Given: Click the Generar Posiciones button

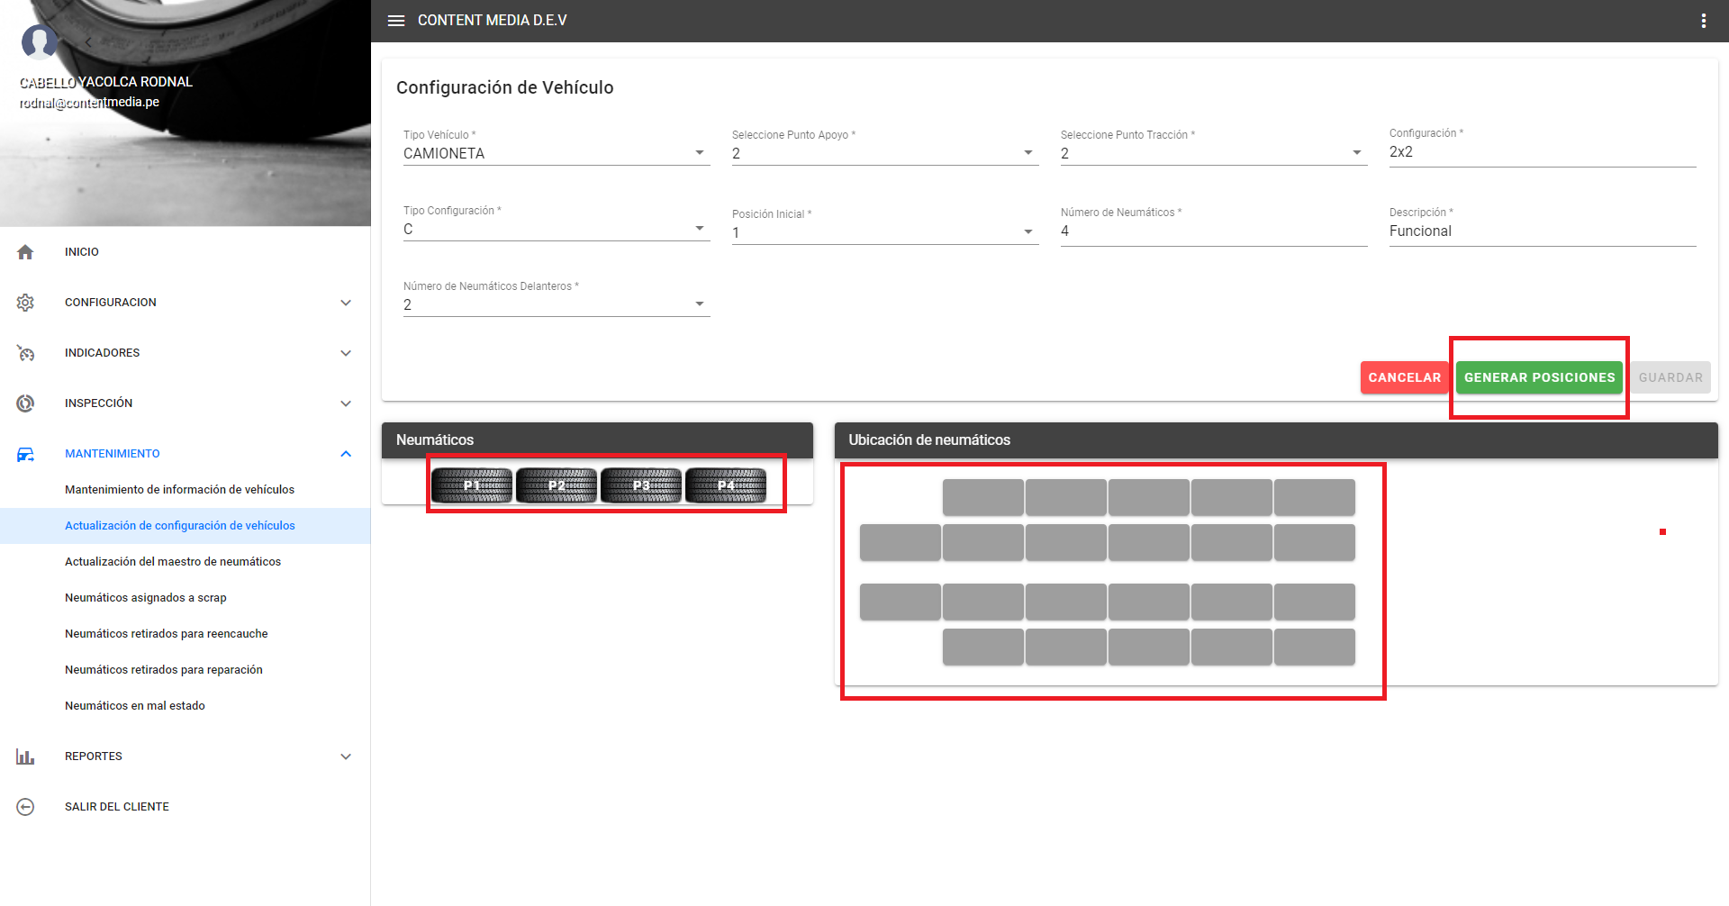Looking at the screenshot, I should pyautogui.click(x=1539, y=377).
